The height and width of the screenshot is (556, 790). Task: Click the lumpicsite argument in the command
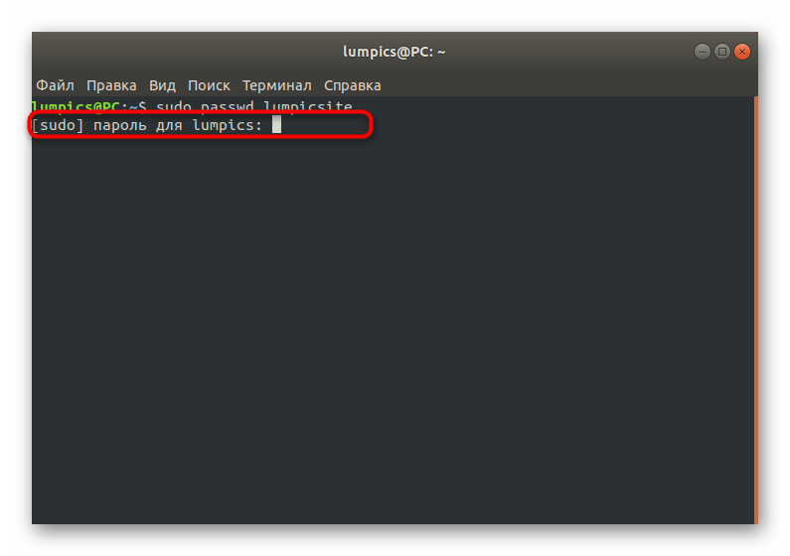pyautogui.click(x=308, y=106)
